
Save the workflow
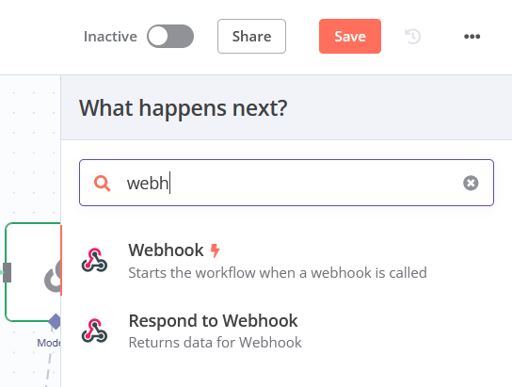[x=350, y=36]
